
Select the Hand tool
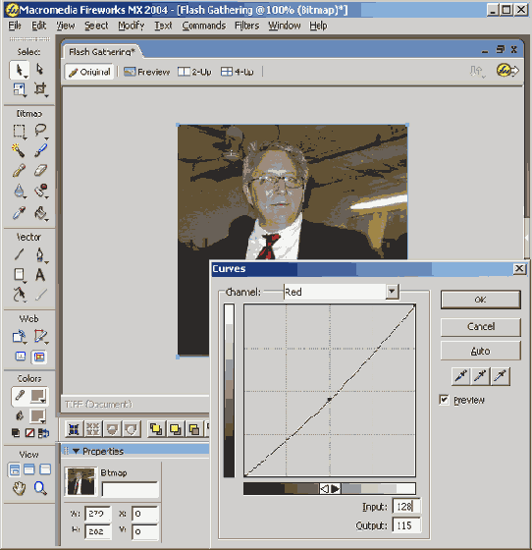pyautogui.click(x=20, y=488)
